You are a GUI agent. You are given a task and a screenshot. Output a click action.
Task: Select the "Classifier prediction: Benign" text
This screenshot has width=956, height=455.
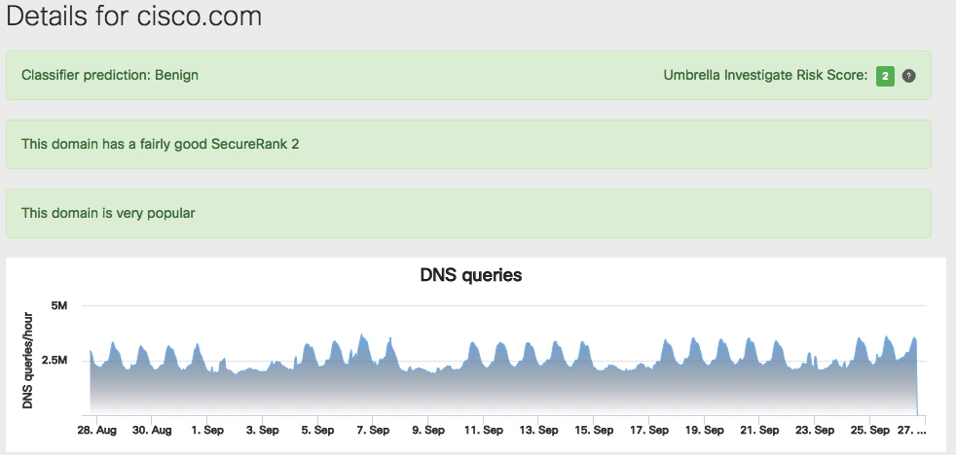[110, 75]
